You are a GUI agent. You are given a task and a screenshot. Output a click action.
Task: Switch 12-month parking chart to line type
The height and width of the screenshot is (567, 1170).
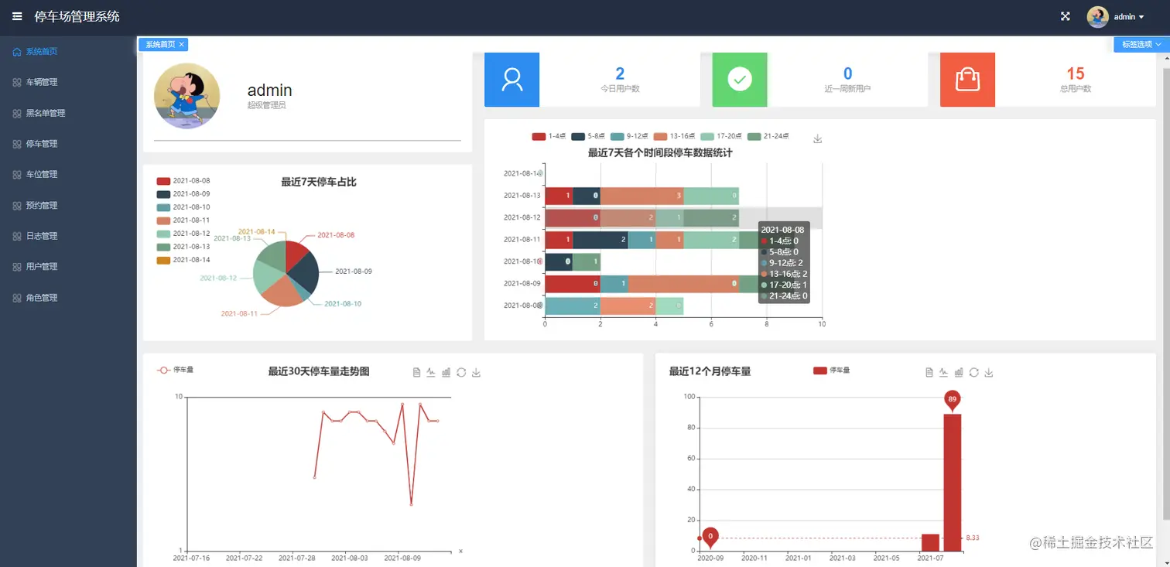[x=944, y=372]
